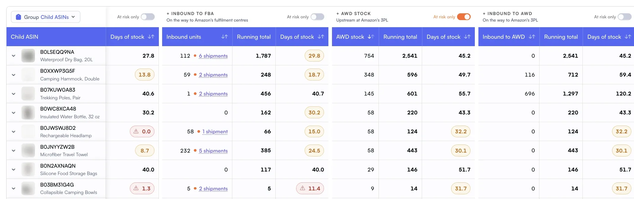Screen dimensions: 634x199
Task: Click the 30.1 badge under AWD Stock
Action: (461, 151)
